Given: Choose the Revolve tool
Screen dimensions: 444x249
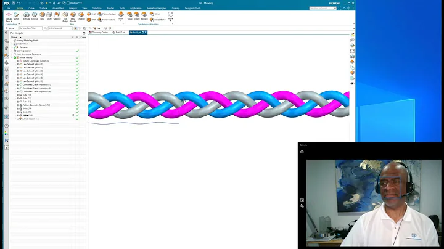Looking at the screenshot, I should (35, 16).
